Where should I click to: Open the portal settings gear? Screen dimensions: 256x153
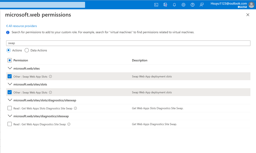pyautogui.click(x=183, y=5)
